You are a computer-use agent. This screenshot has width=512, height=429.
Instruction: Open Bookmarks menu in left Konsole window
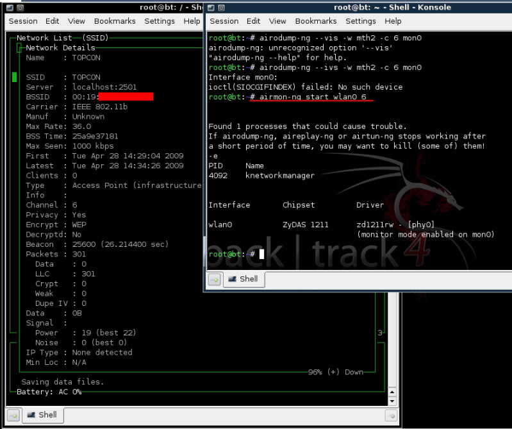pos(115,21)
